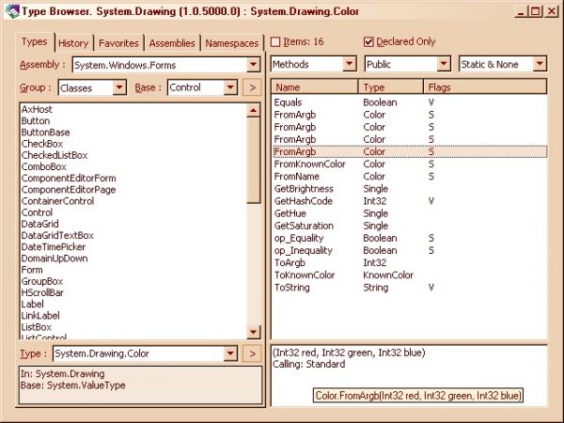Expand the Static & None dropdown
Screen dimensions: 564x423
[x=540, y=65]
